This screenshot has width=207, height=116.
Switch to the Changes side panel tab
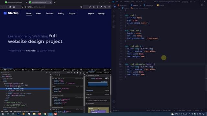(107, 72)
